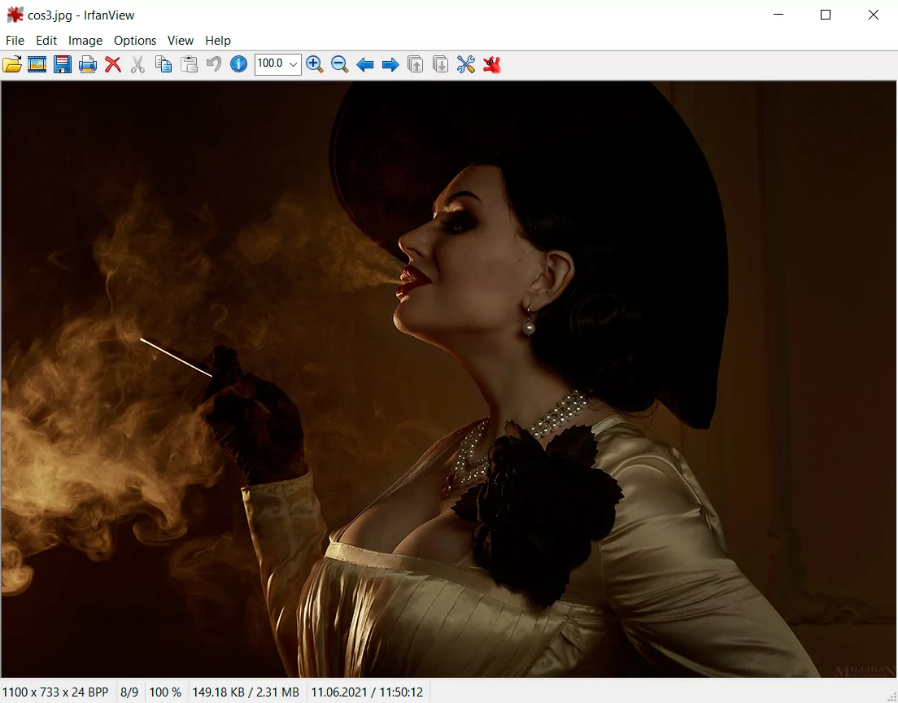
Task: Click the displayed cos3.jpg photo
Action: (x=448, y=378)
